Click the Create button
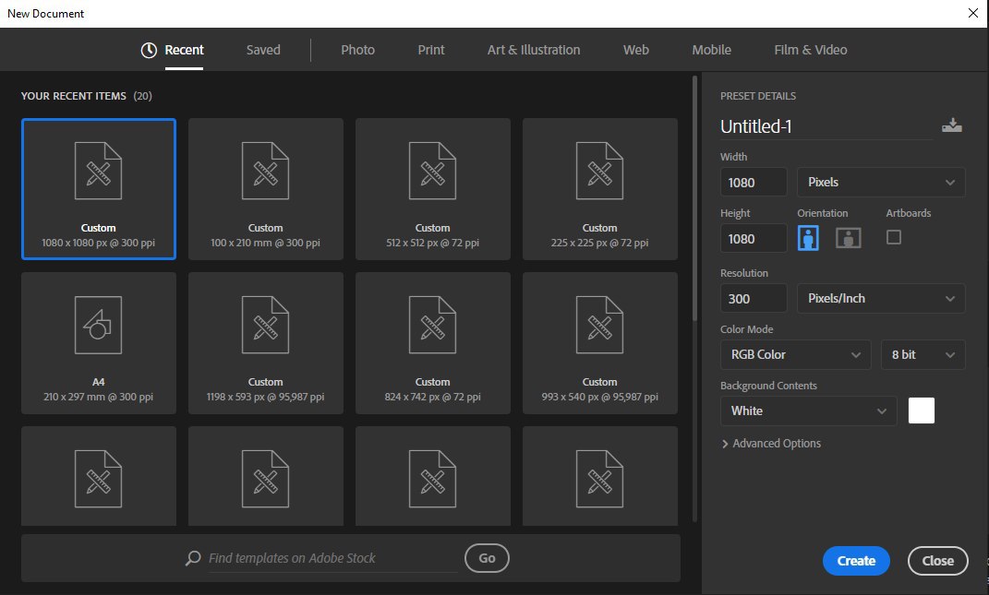 [x=856, y=560]
